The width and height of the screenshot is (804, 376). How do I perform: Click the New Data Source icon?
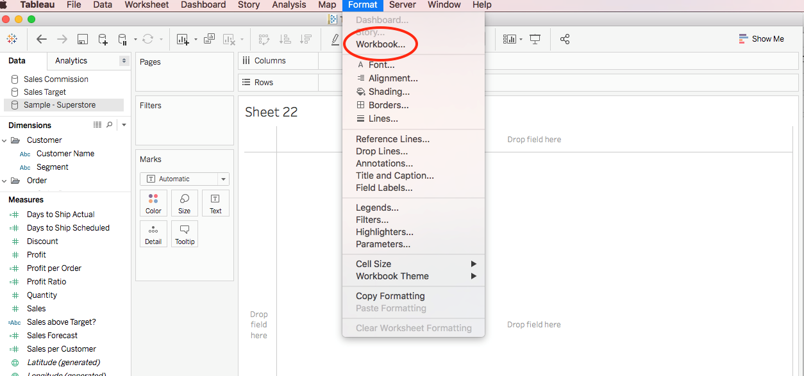(x=103, y=40)
